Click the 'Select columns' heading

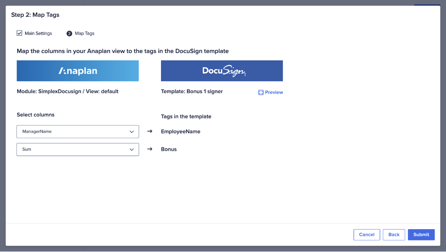36,115
